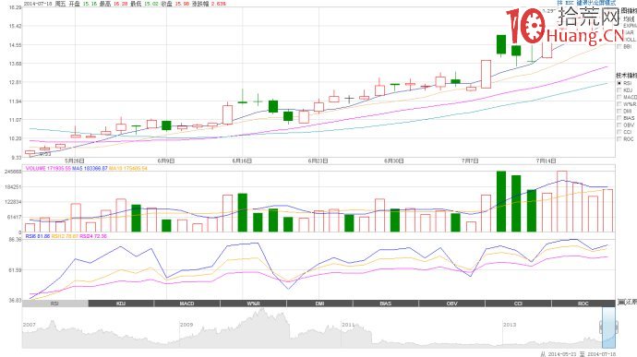Image resolution: width=637 pixels, height=357 pixels.
Task: Select the BIAS tab in indicator bar
Action: (386, 303)
